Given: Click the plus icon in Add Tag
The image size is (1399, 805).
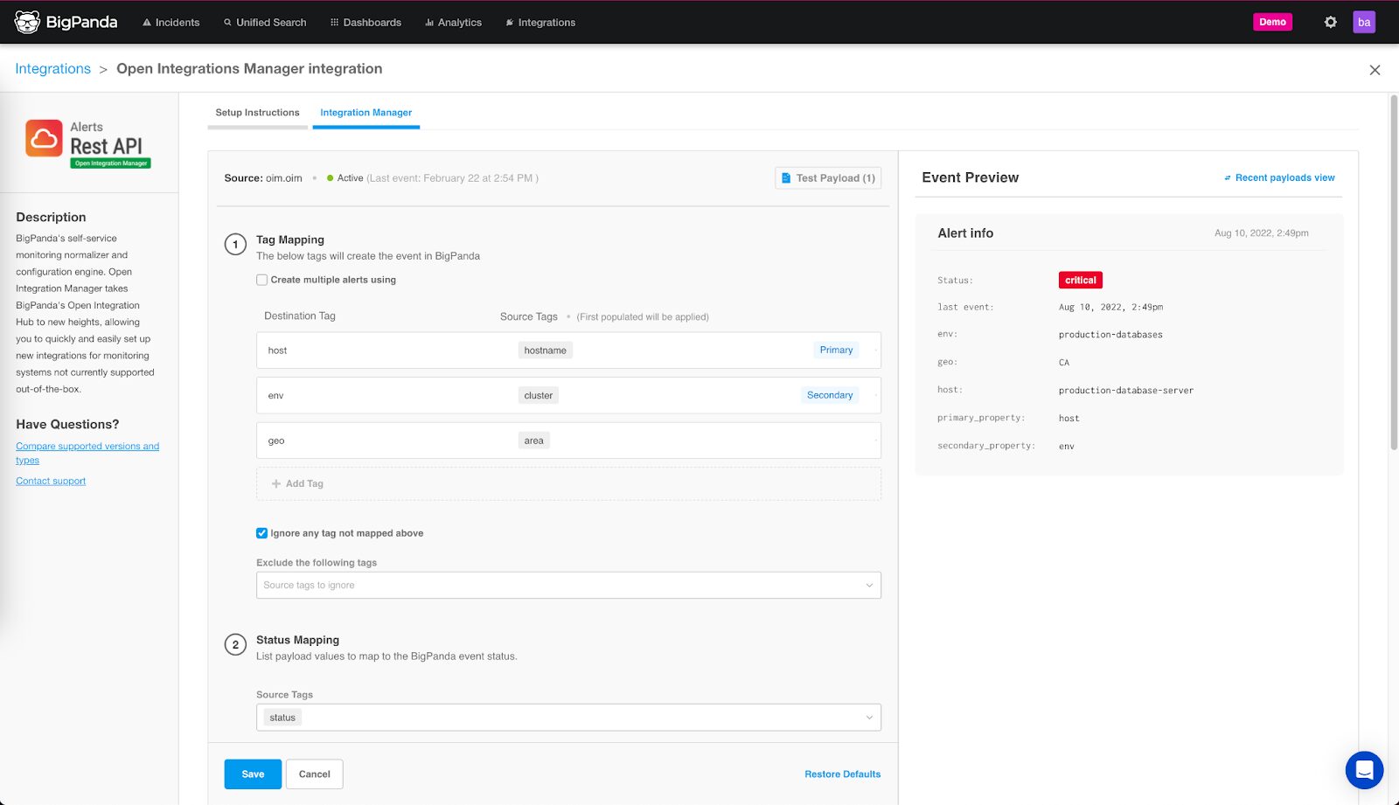Looking at the screenshot, I should coord(276,483).
